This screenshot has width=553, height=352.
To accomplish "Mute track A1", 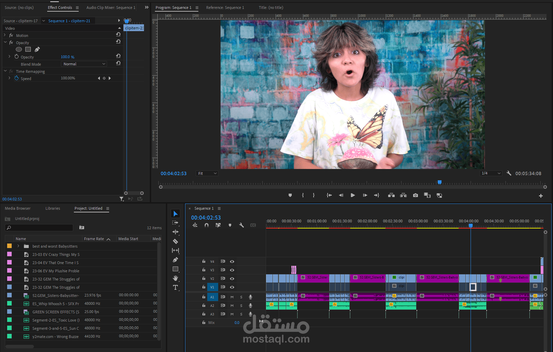I will point(232,297).
